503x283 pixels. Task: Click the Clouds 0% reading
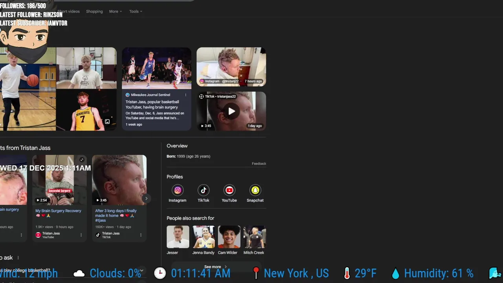point(115,273)
